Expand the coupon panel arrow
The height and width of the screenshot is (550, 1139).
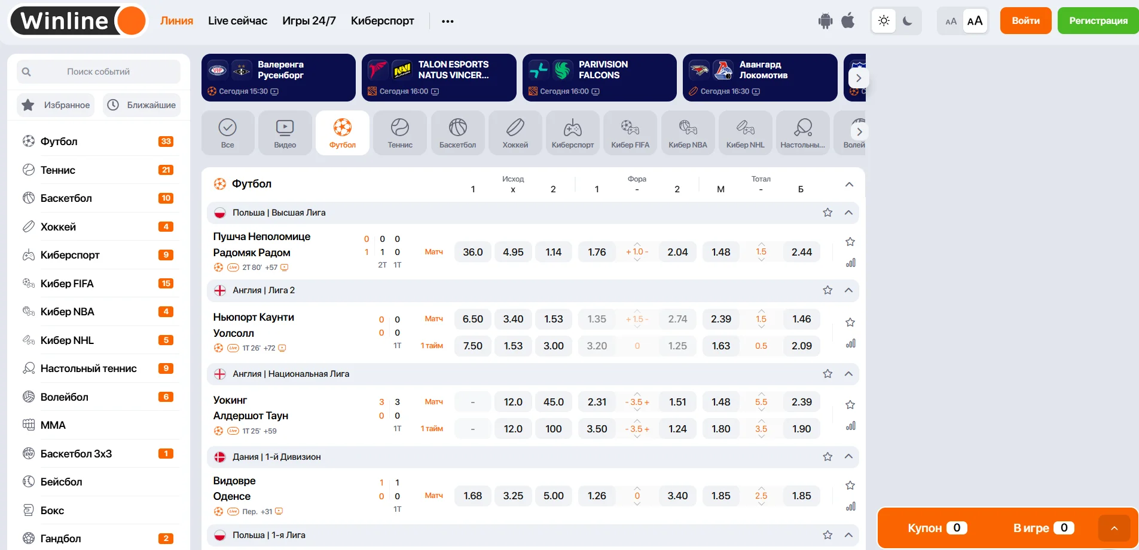point(1114,528)
